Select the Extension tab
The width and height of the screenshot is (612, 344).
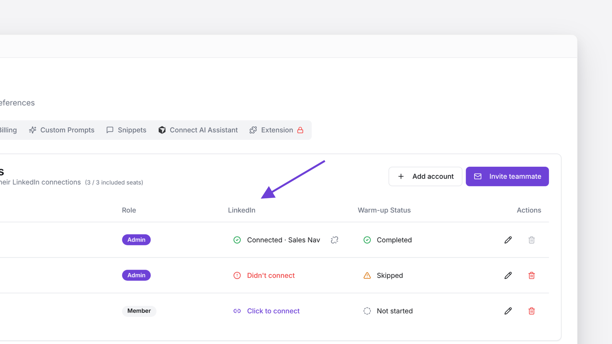[277, 130]
